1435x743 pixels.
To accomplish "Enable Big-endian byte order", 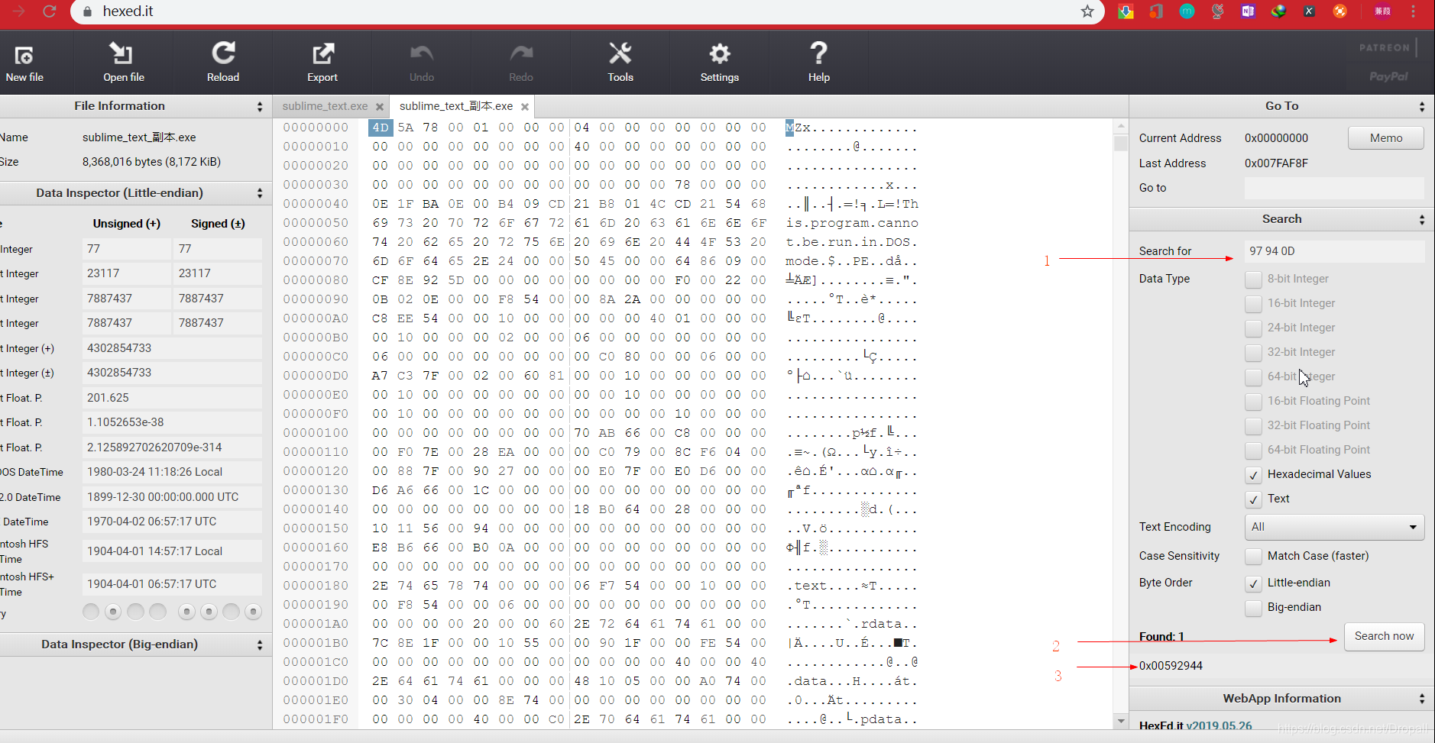I will click(1253, 608).
